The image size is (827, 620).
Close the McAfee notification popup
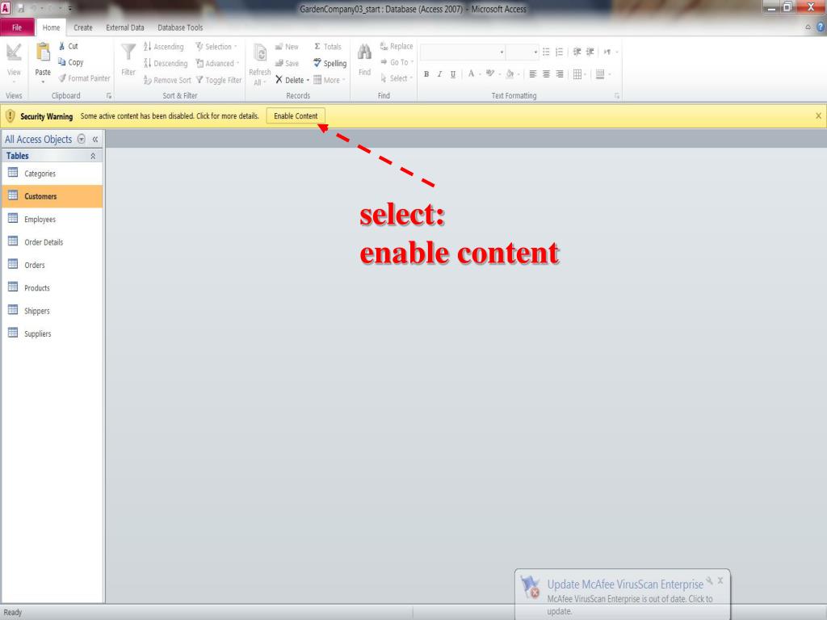pos(720,580)
